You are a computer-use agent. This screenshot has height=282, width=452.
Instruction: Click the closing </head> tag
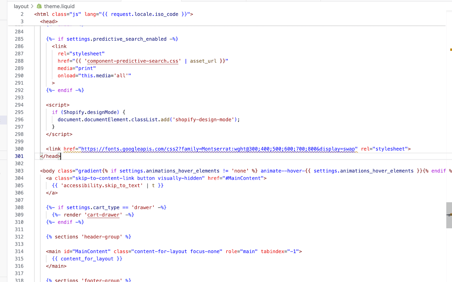(50, 156)
